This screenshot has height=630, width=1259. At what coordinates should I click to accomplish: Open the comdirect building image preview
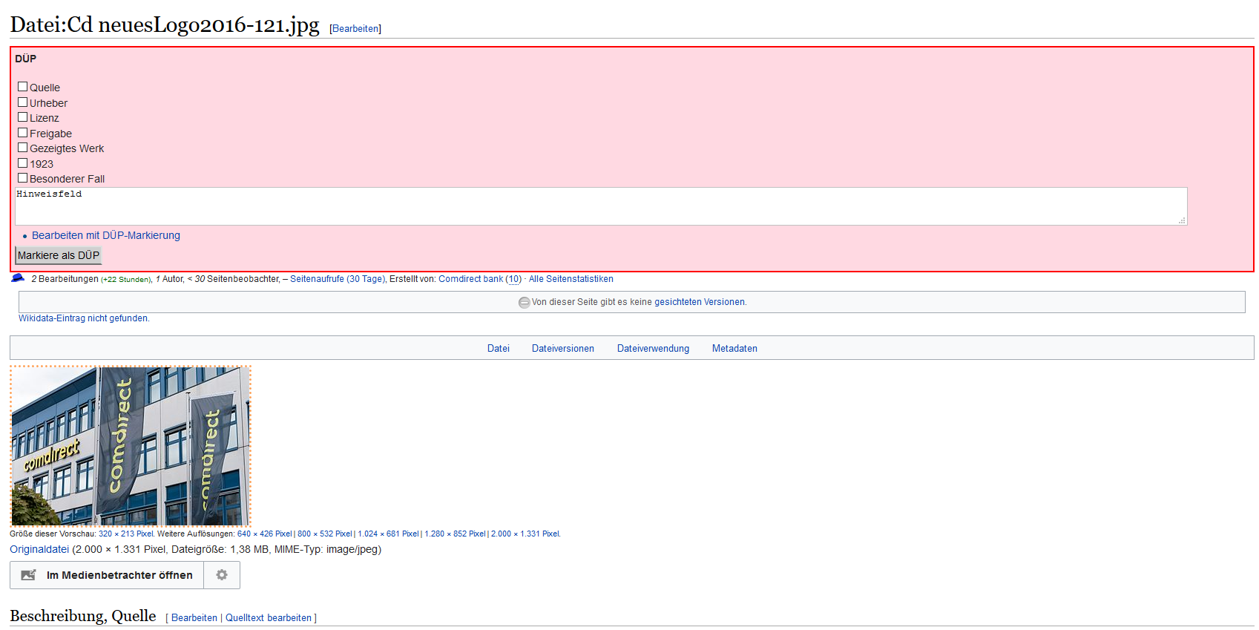pyautogui.click(x=131, y=446)
